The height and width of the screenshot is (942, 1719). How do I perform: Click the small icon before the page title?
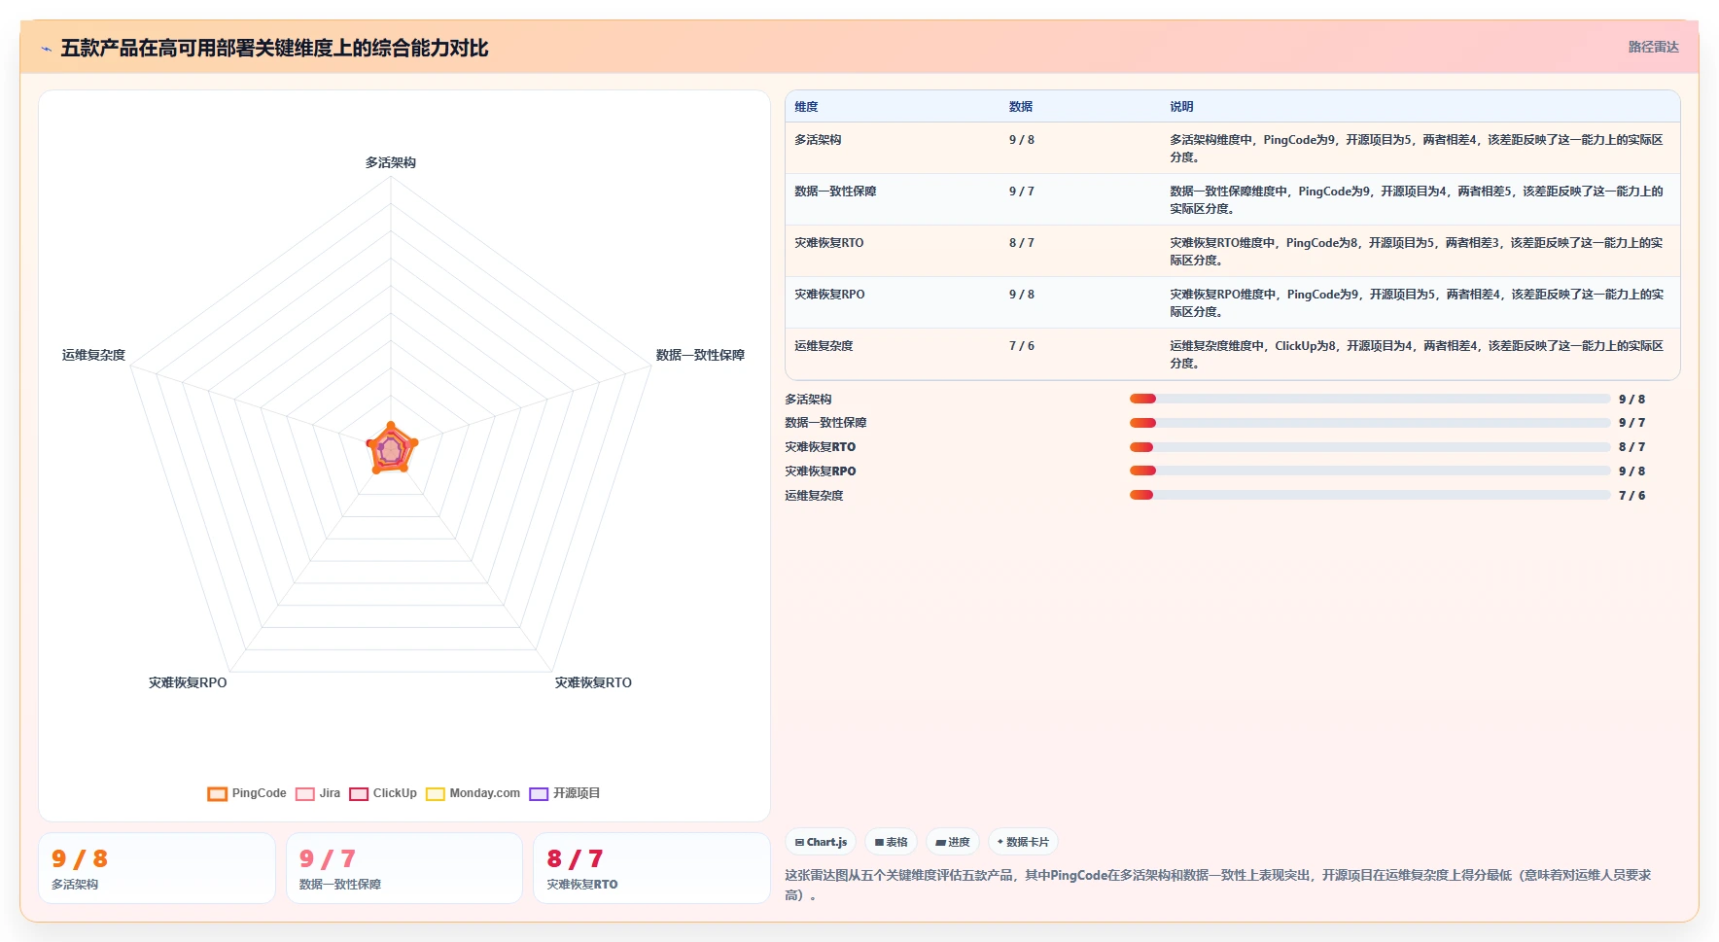[46, 49]
